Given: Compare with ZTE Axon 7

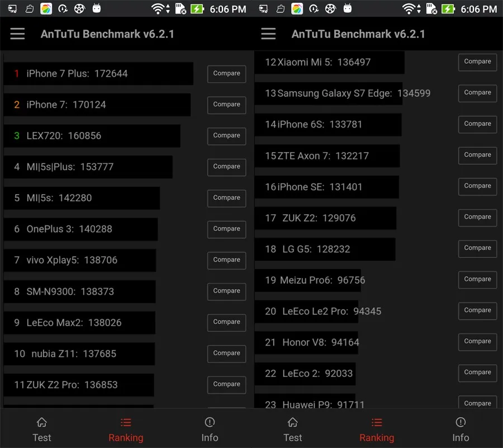Looking at the screenshot, I should (x=477, y=155).
